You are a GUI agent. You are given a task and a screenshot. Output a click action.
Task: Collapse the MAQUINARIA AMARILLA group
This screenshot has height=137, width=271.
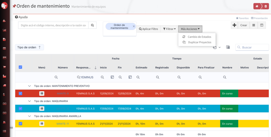click(x=30, y=116)
